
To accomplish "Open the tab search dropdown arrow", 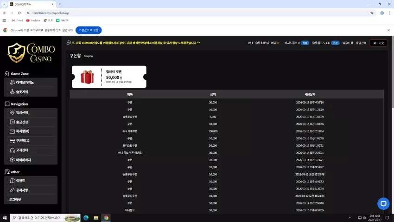I will click(4, 4).
